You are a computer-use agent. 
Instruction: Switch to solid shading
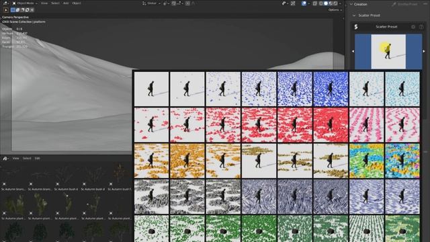pyautogui.click(x=326, y=3)
